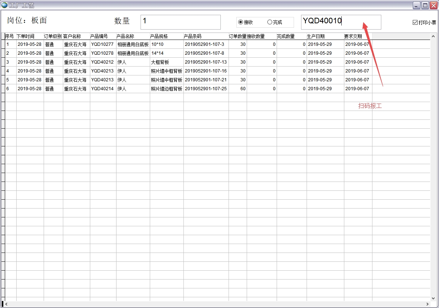Minimize the factory process window
Image resolution: width=439 pixels, height=308 pixels.
[417, 5]
